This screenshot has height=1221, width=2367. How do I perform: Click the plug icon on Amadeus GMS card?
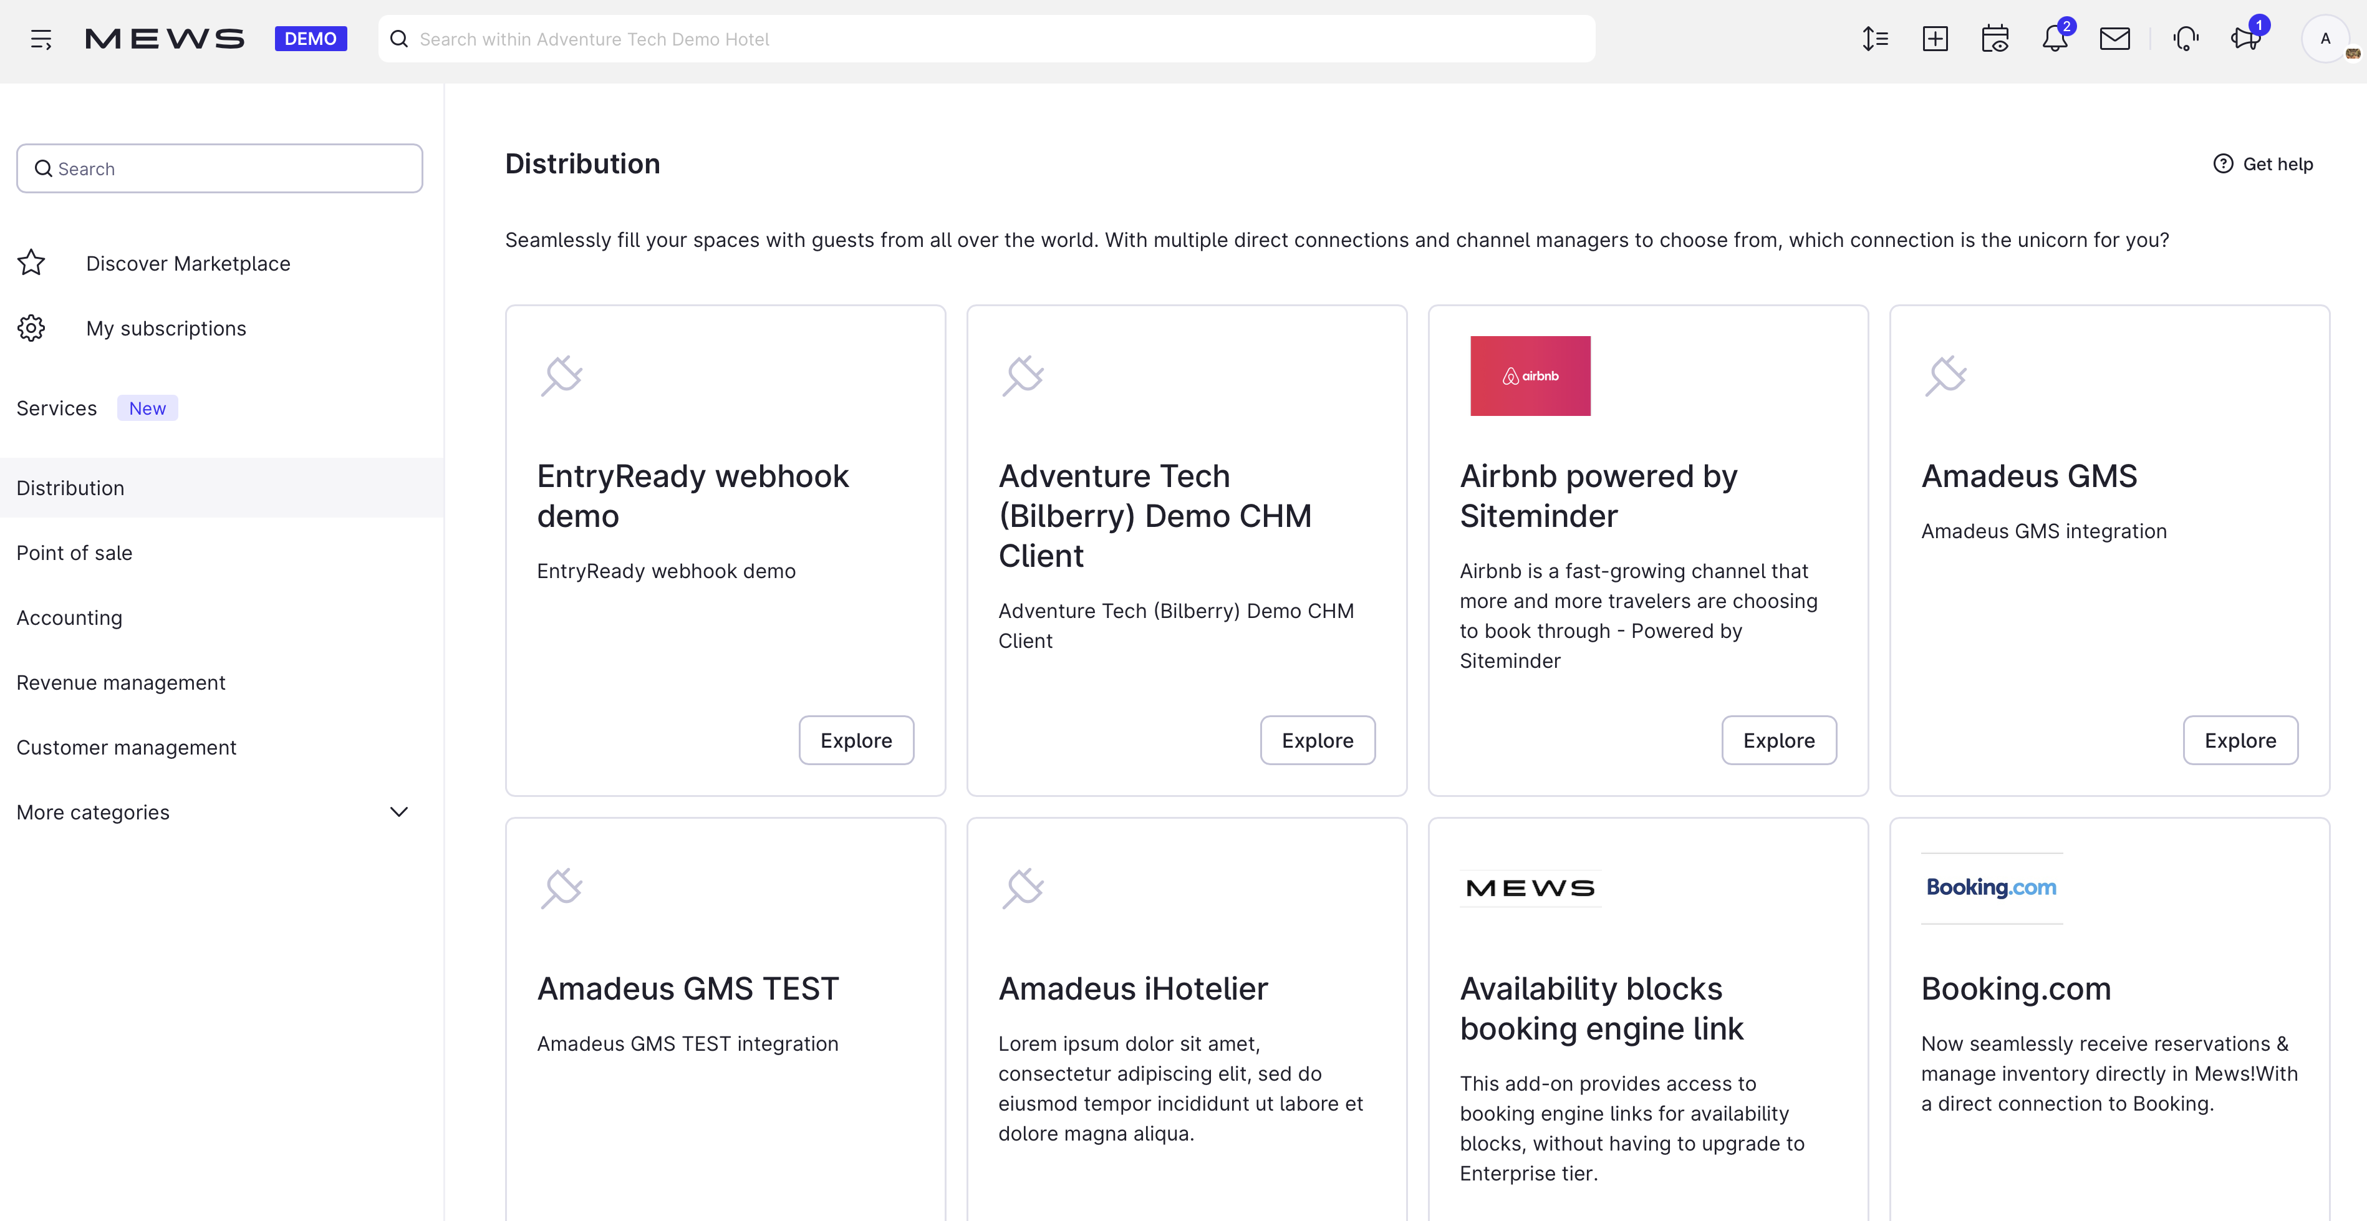[x=1945, y=375]
